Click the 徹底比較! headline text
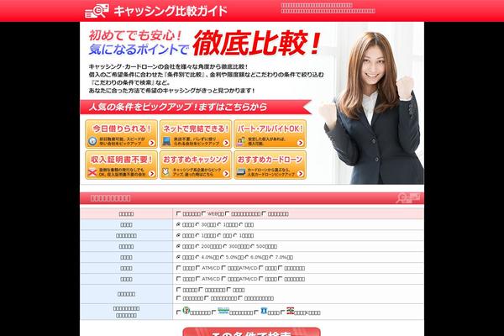This screenshot has height=336, width=504. click(256, 43)
